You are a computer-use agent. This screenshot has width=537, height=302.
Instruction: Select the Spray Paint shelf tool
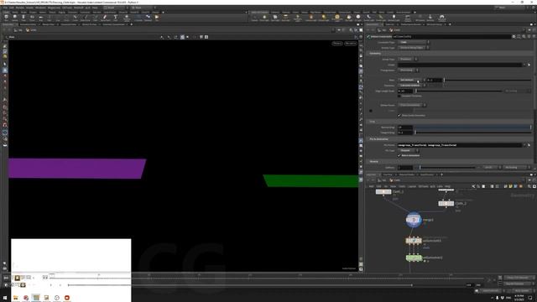coord(105,18)
